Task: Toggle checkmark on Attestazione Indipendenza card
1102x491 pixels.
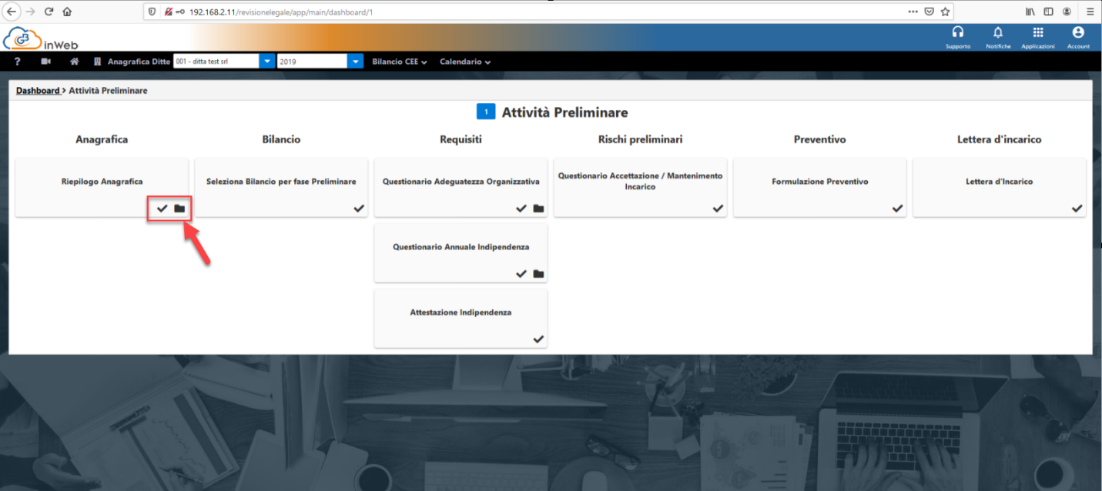Action: click(x=538, y=339)
